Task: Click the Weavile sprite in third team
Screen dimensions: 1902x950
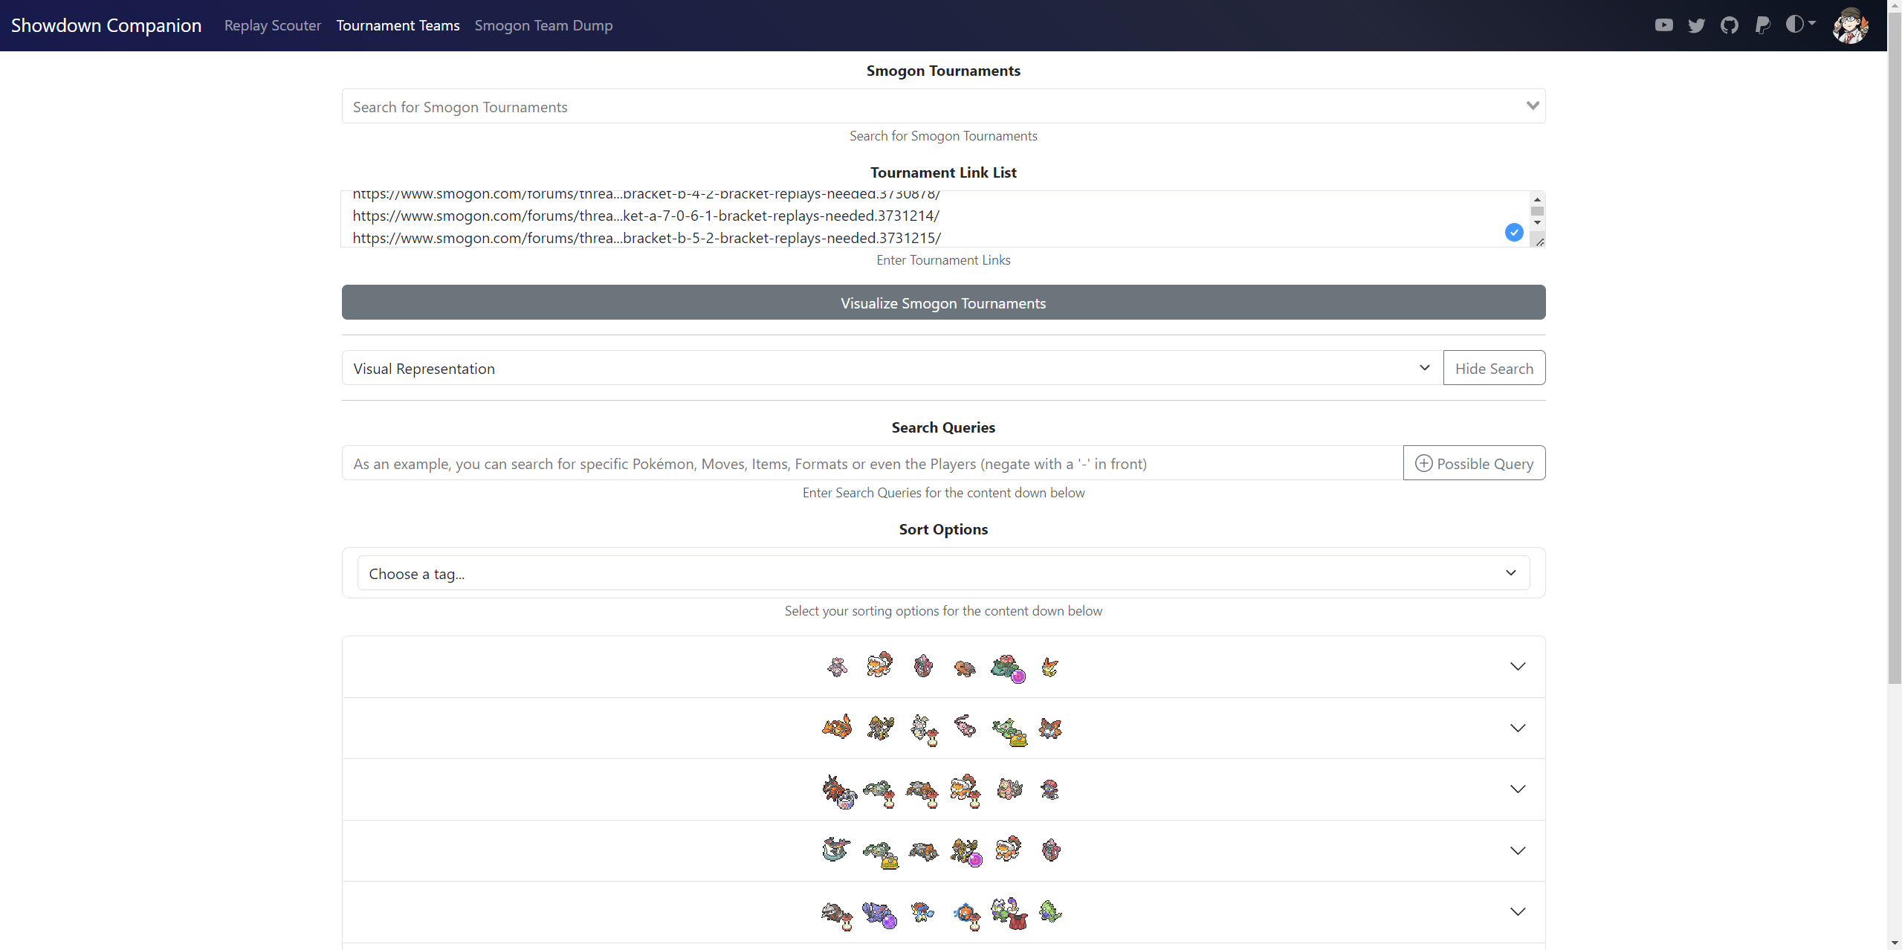Action: (x=1049, y=789)
